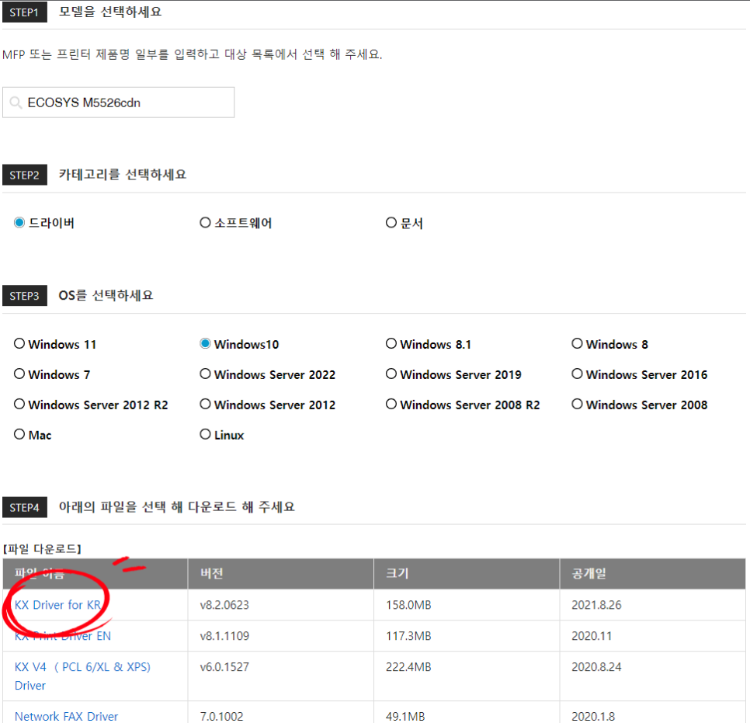Pick the Windows Server 2012 radio button
The image size is (750, 723).
click(x=205, y=404)
